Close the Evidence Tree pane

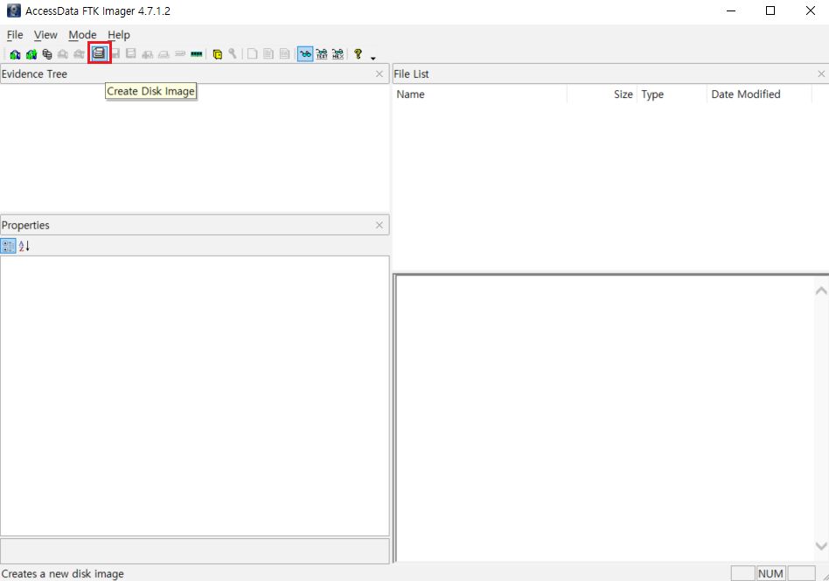(379, 74)
